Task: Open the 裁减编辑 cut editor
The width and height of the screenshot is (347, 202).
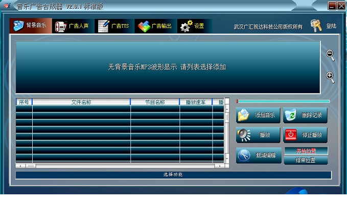Action: point(259,155)
